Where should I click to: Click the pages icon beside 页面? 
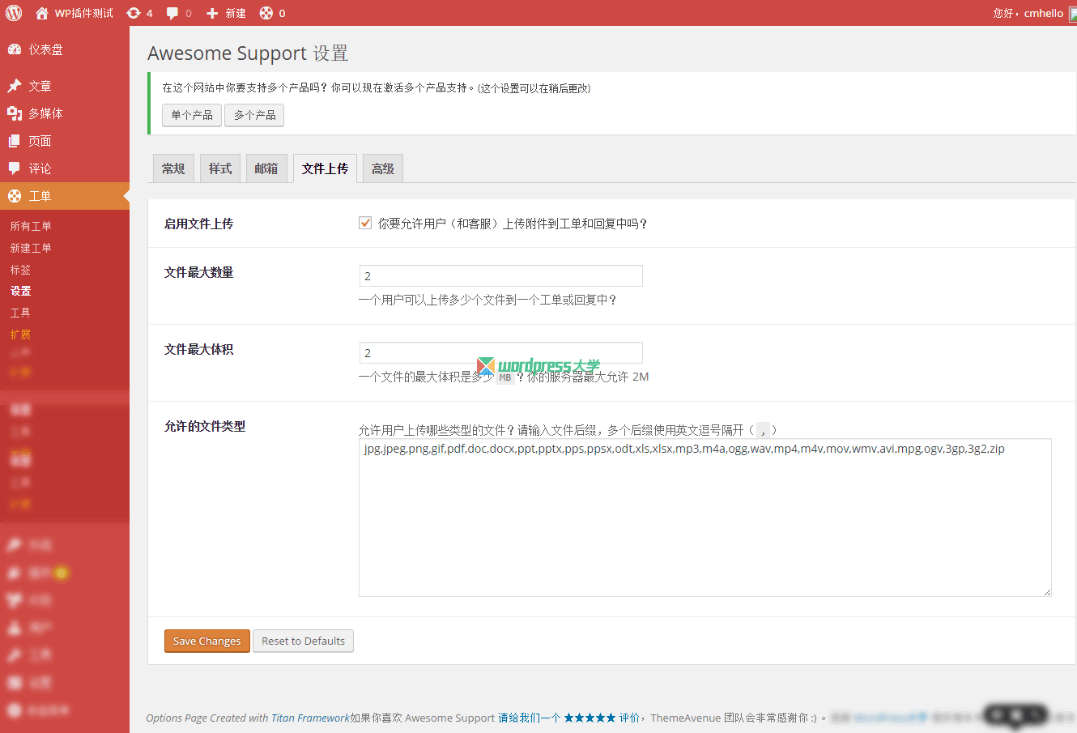[15, 141]
